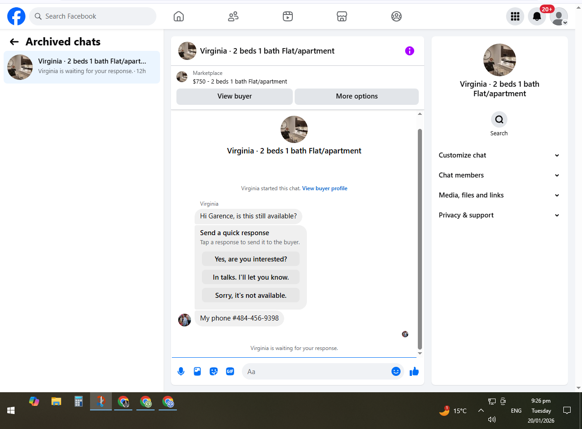582x429 pixels.
Task: Click the message 'Hi Garence, is this still available?'
Action: coord(248,216)
